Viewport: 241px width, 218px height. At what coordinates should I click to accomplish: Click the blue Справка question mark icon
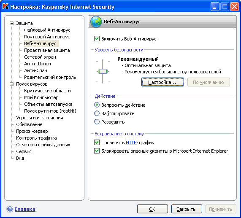pos(10,209)
